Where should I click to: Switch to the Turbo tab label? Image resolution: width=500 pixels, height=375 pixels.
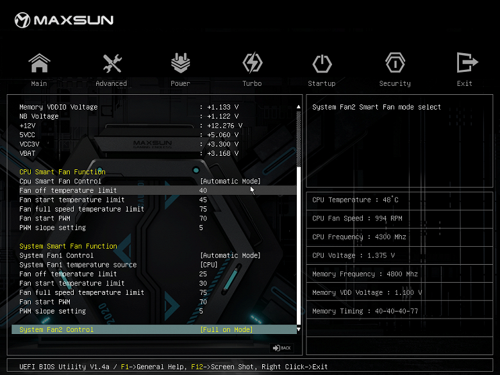click(x=252, y=83)
